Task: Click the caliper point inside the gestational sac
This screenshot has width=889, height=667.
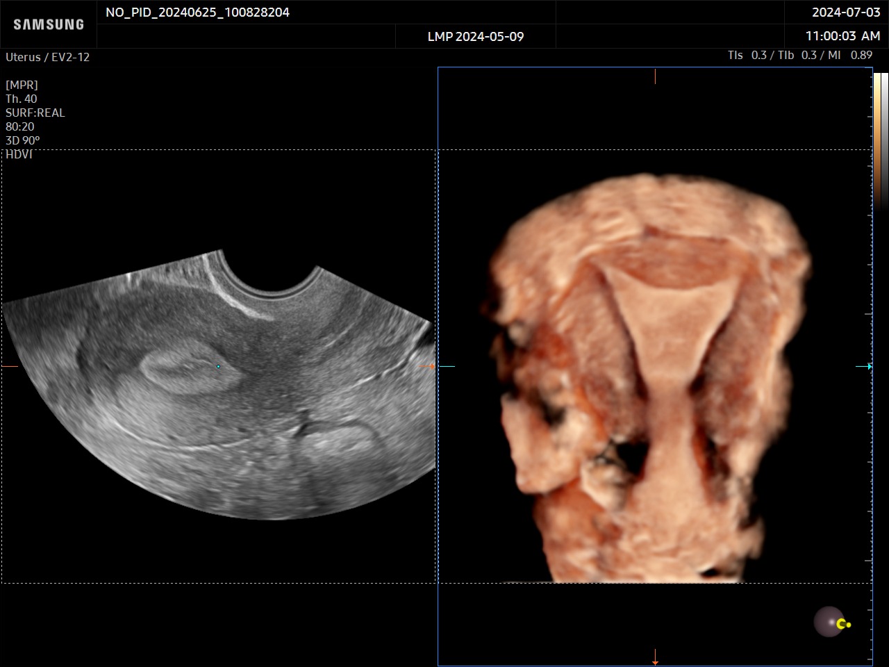Action: (218, 366)
